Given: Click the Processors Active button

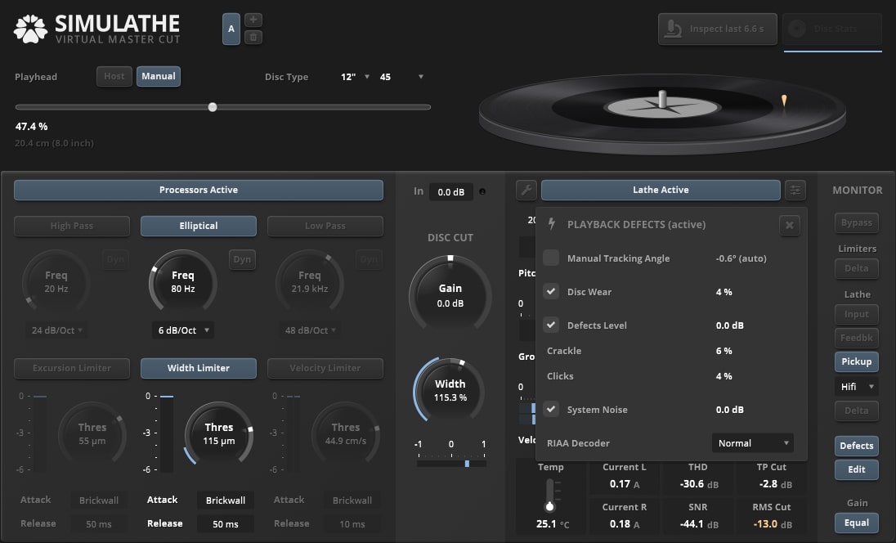Looking at the screenshot, I should point(199,190).
